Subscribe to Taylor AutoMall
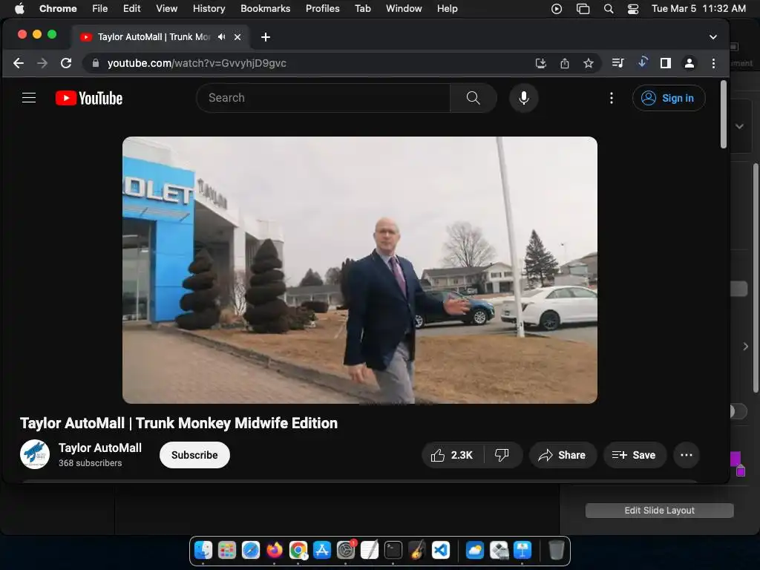 [194, 455]
